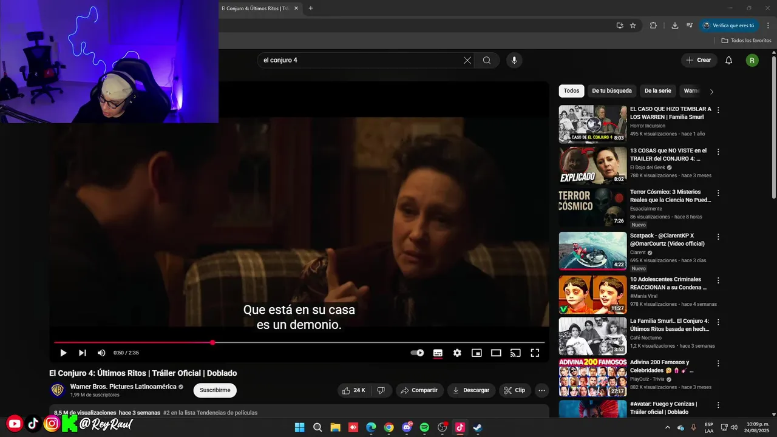This screenshot has width=777, height=437.
Task: Bookmark page with star icon
Action: coord(633,25)
